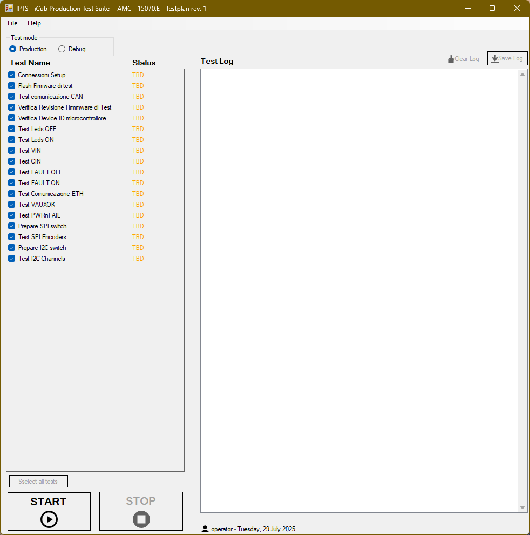The width and height of the screenshot is (530, 535).
Task: Click TBD status of Test Comunicazione ETH
Action: coord(138,194)
